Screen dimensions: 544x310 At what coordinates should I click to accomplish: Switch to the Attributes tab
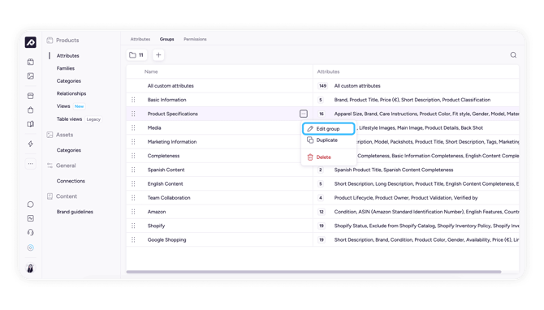[140, 39]
